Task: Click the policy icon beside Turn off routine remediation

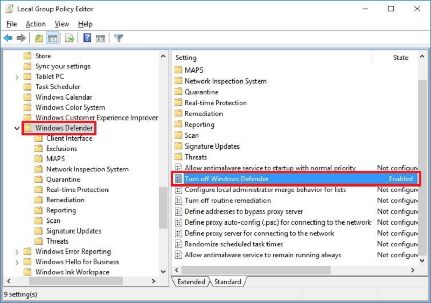Action: [x=179, y=201]
